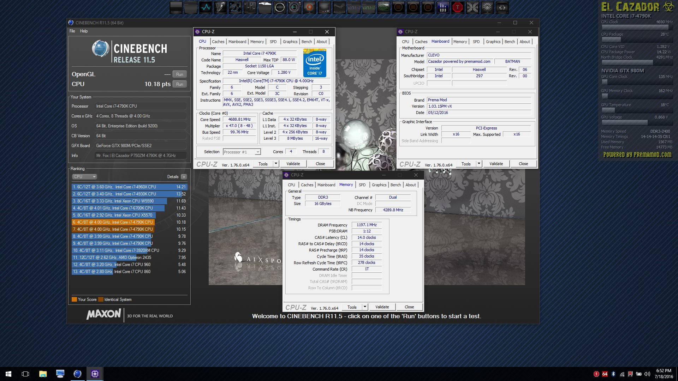Select ranking row Intel Core i7-6700K CPU
The image size is (678, 381).
coord(129,208)
